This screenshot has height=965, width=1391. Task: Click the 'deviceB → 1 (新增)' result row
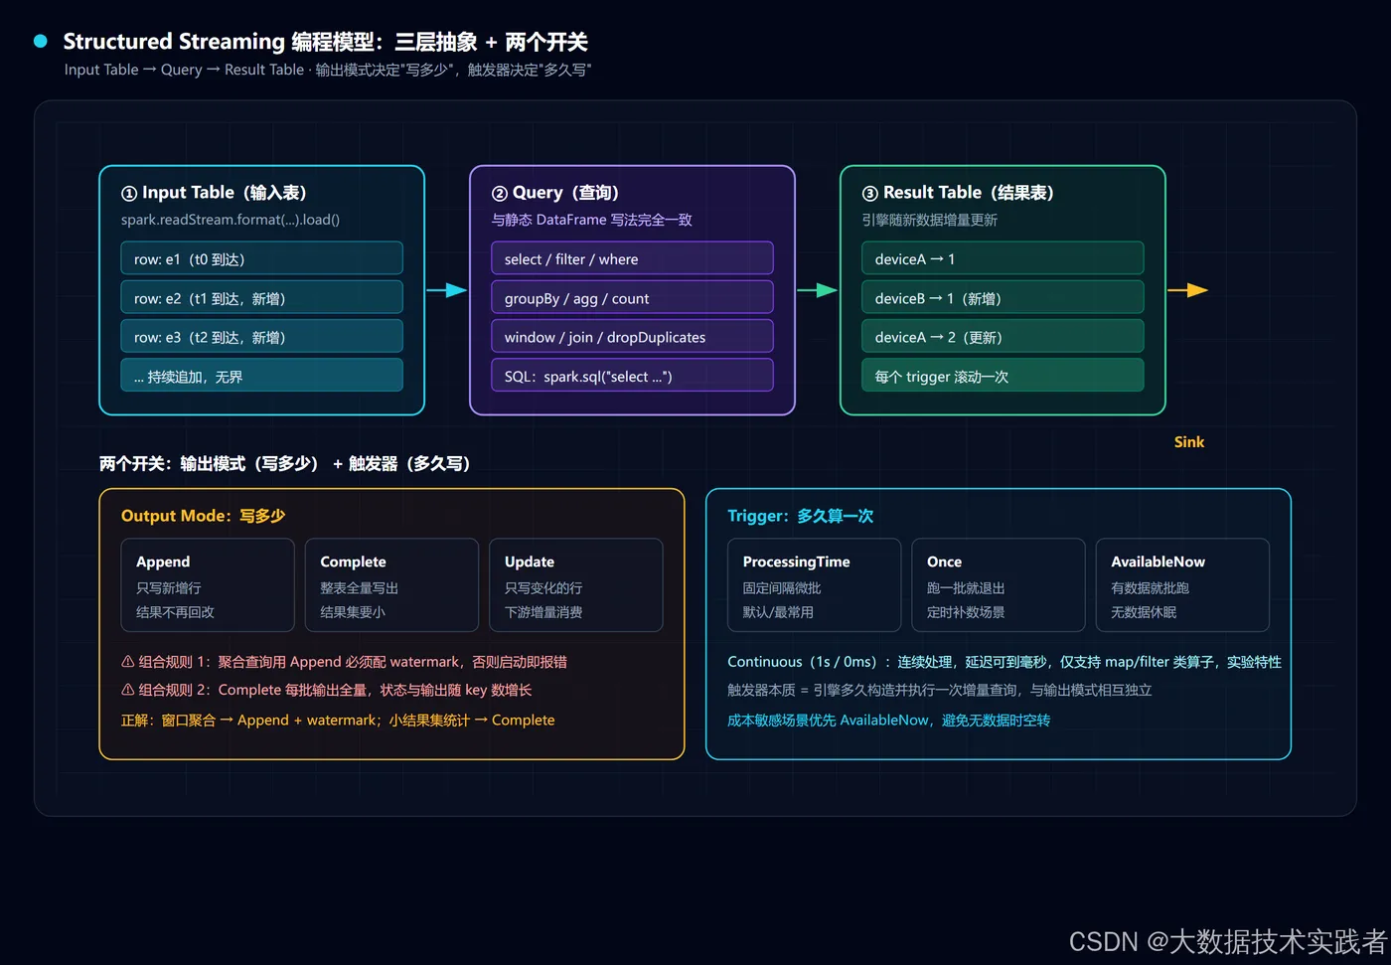1003,297
